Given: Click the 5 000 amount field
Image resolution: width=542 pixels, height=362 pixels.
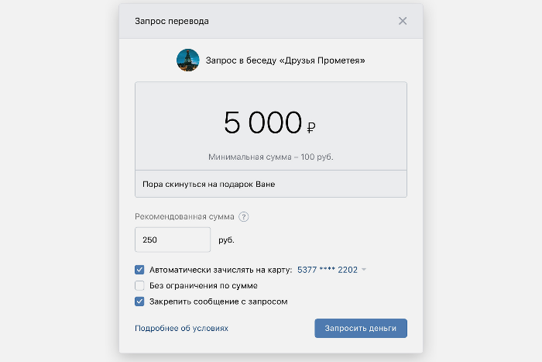Looking at the screenshot, I should [262, 122].
